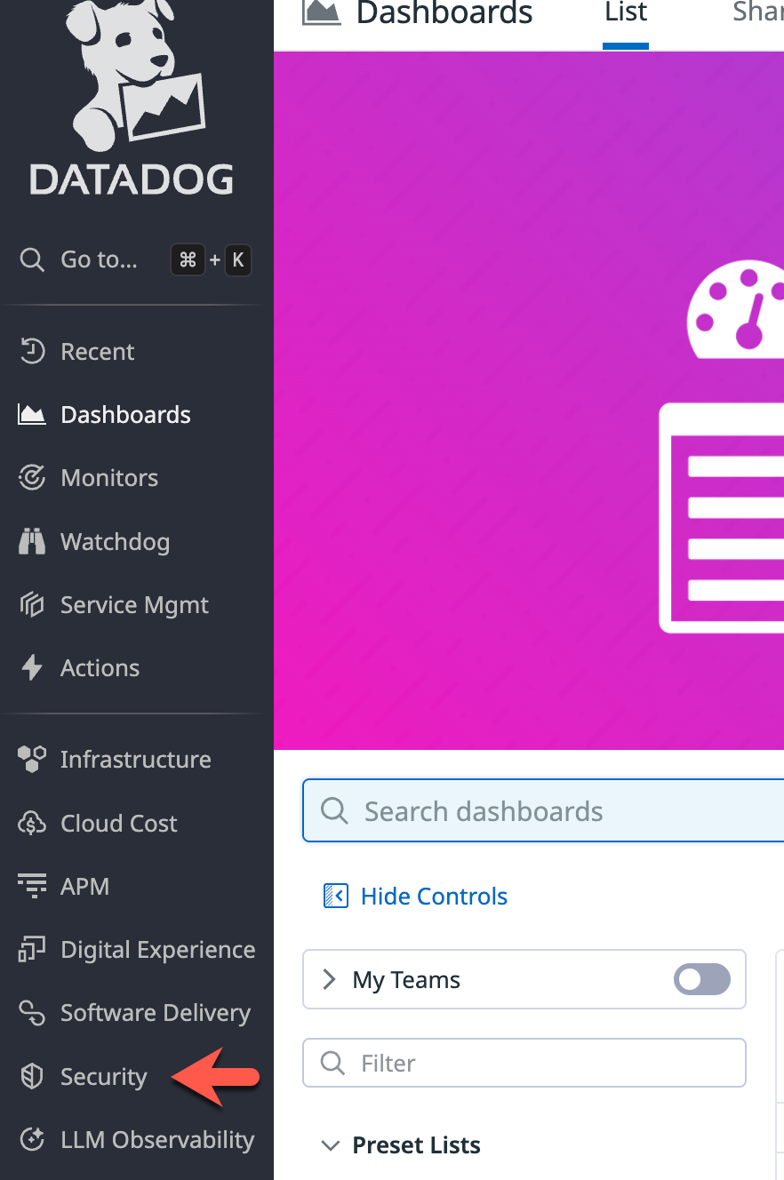Click the LLM Observability sparkle icon

32,1140
